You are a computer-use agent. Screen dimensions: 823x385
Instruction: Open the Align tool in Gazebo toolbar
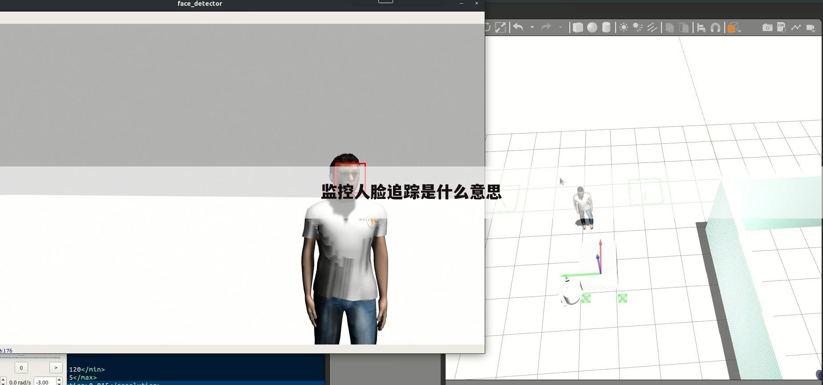pyautogui.click(x=701, y=28)
